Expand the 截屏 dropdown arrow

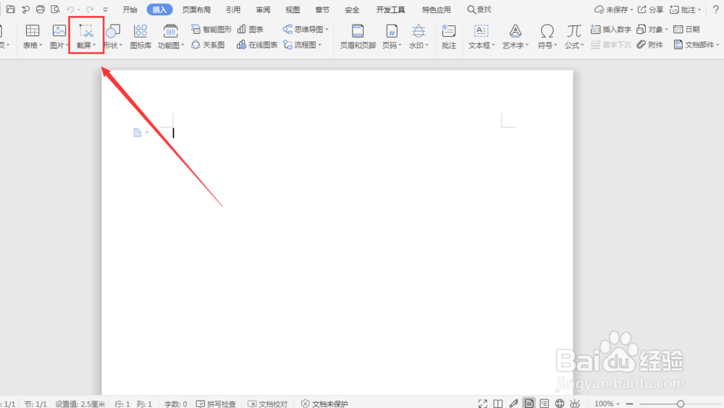[x=94, y=46]
